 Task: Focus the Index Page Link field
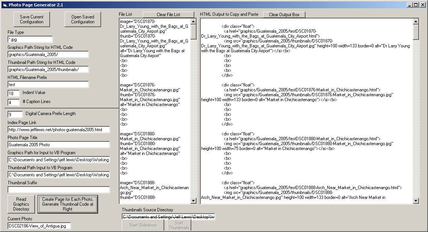tap(59, 129)
